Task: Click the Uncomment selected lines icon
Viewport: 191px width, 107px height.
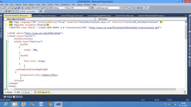Action: coord(16,11)
